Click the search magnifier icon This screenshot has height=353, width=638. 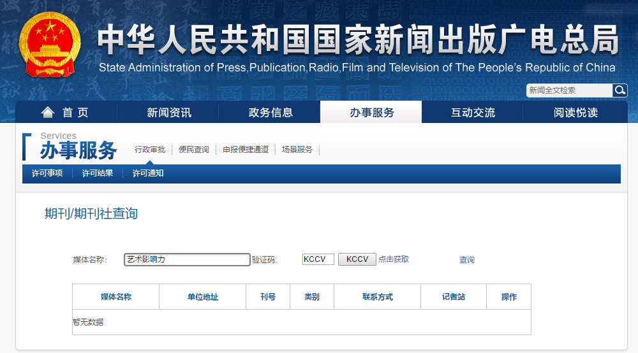(619, 90)
